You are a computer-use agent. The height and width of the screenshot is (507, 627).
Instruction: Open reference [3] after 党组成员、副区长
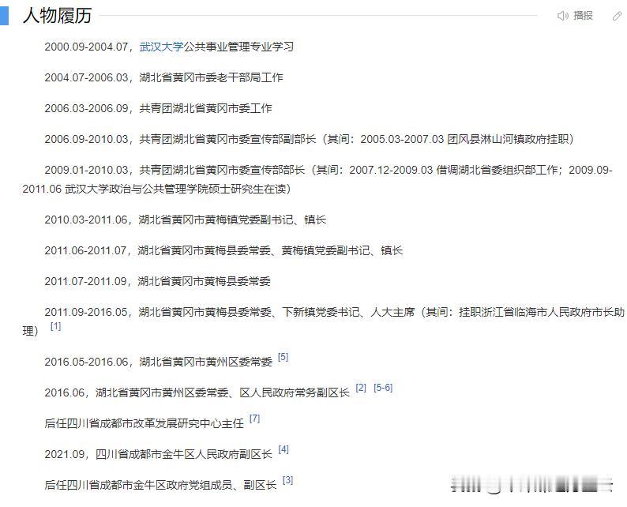(288, 480)
